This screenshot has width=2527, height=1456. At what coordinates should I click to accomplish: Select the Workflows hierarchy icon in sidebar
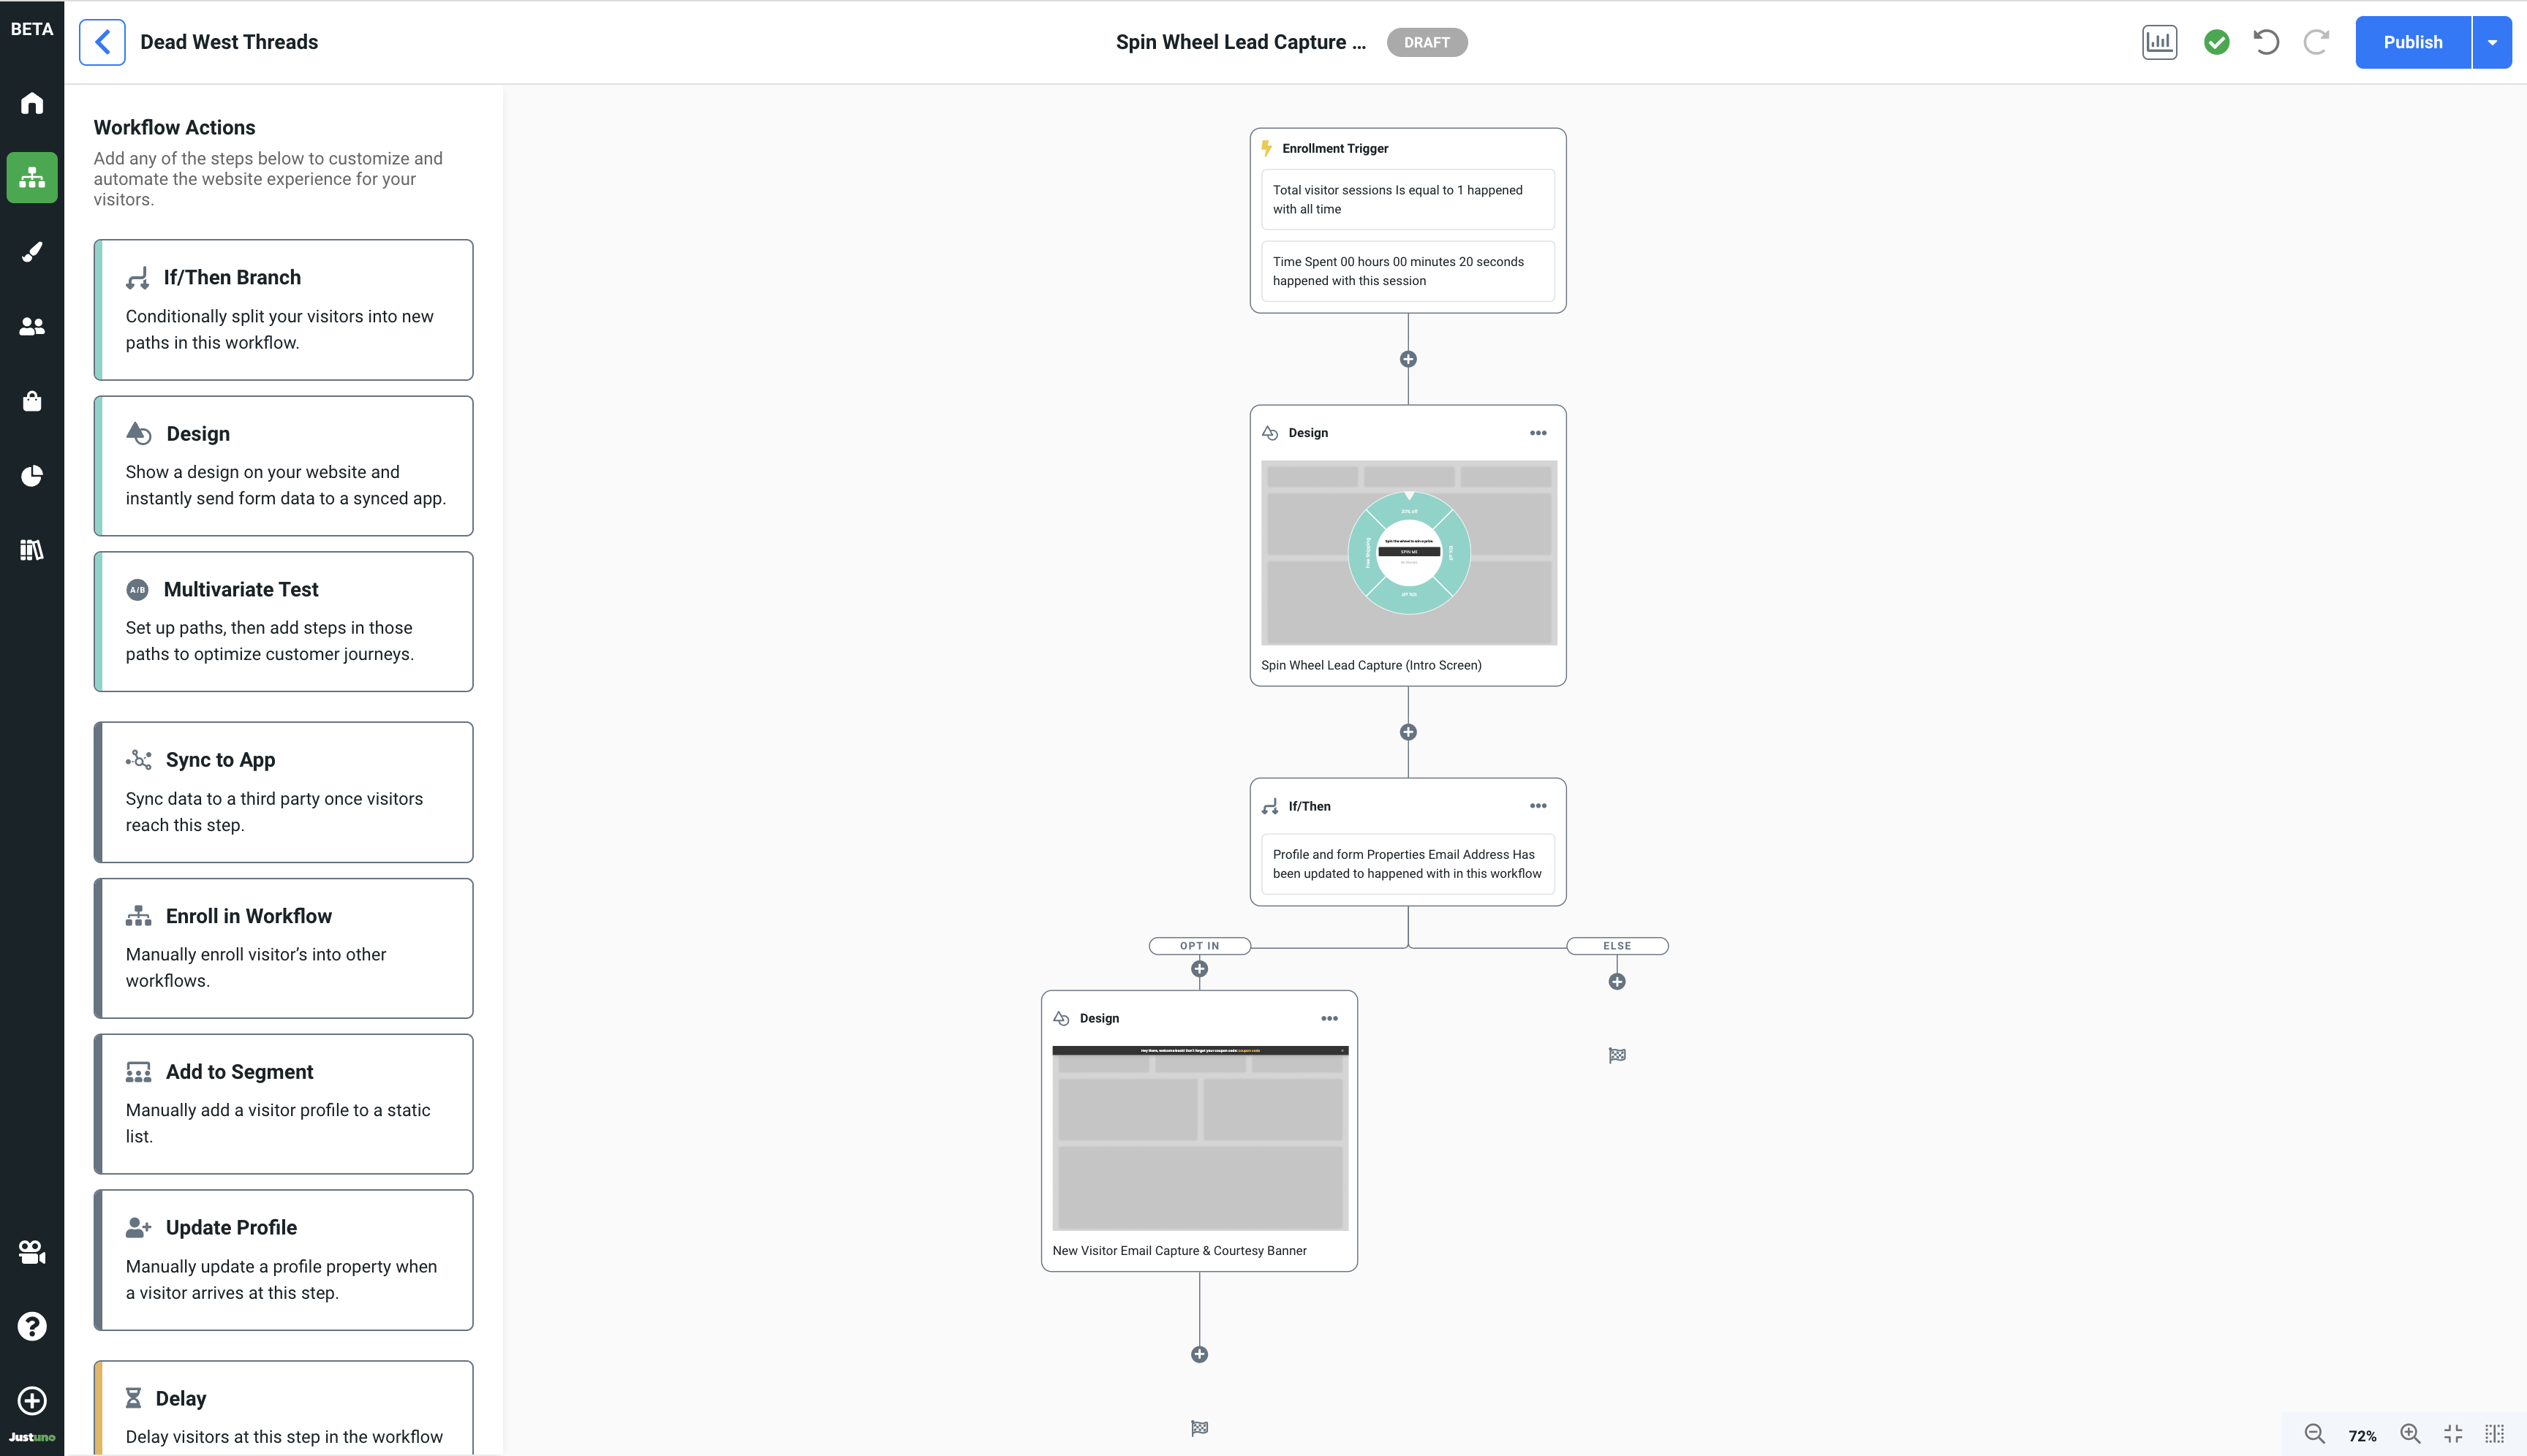point(32,177)
